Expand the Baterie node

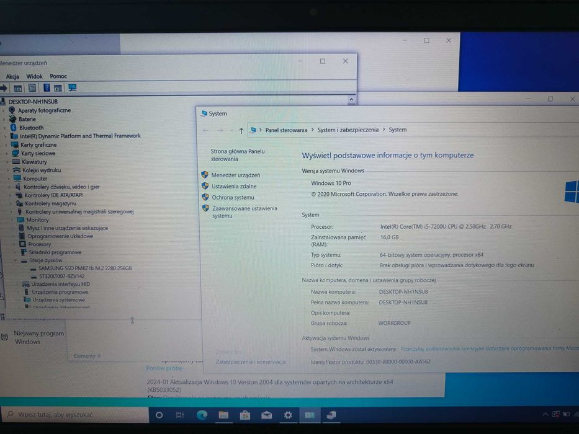pos(4,119)
